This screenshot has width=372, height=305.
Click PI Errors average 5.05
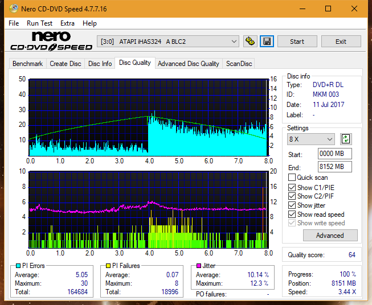click(81, 275)
